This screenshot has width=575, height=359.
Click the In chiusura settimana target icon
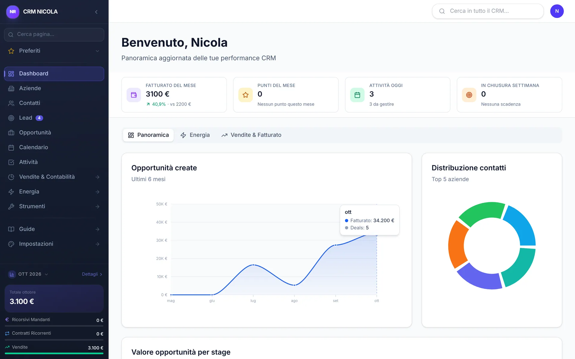tap(469, 95)
